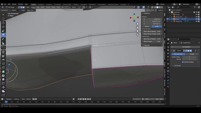Switch to the Modeling workspace tab
Viewport: 201px width, 113px height.
41,4
